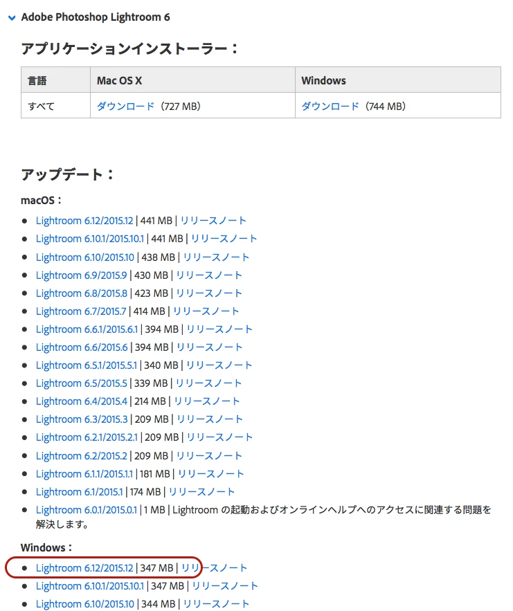Open release notes for Lightroom 6.6/2015.6
This screenshot has width=513, height=611.
(209, 347)
